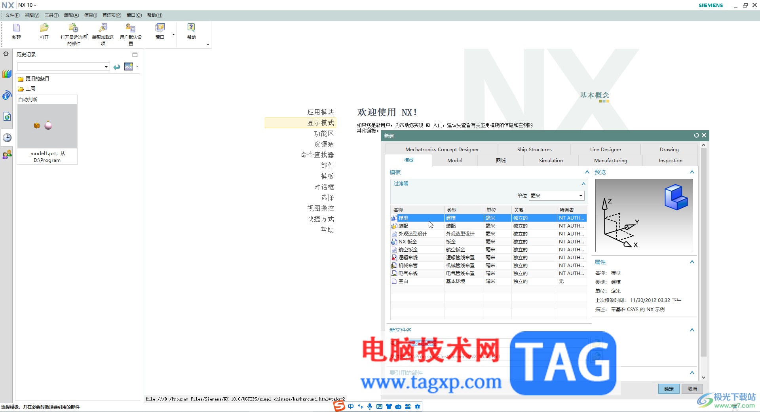Select the 装配 template row
The image size is (760, 412).
coord(488,226)
